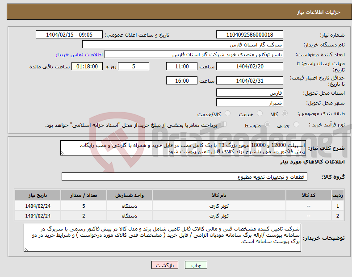This screenshot has height=277, width=352.
Task: Click the تعداد / مقدار column header
Action: tap(84, 195)
